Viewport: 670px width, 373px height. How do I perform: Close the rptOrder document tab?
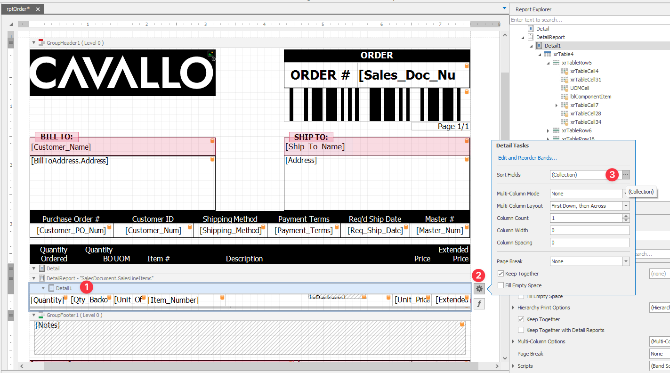(x=38, y=9)
